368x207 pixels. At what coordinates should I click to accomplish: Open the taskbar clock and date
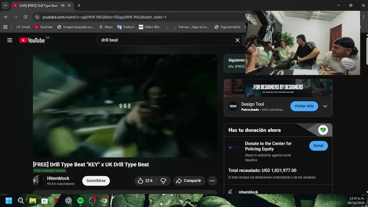tap(356, 201)
